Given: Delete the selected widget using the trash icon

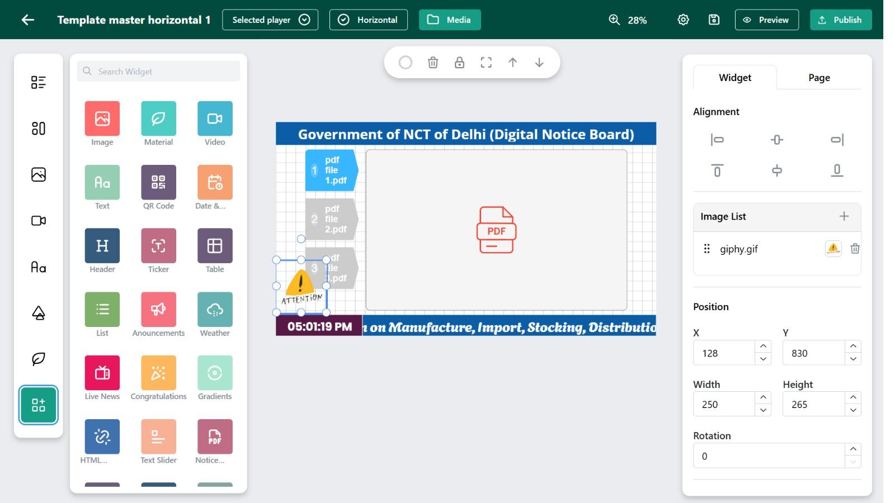Looking at the screenshot, I should pos(432,62).
